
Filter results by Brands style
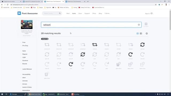coord(25,64)
